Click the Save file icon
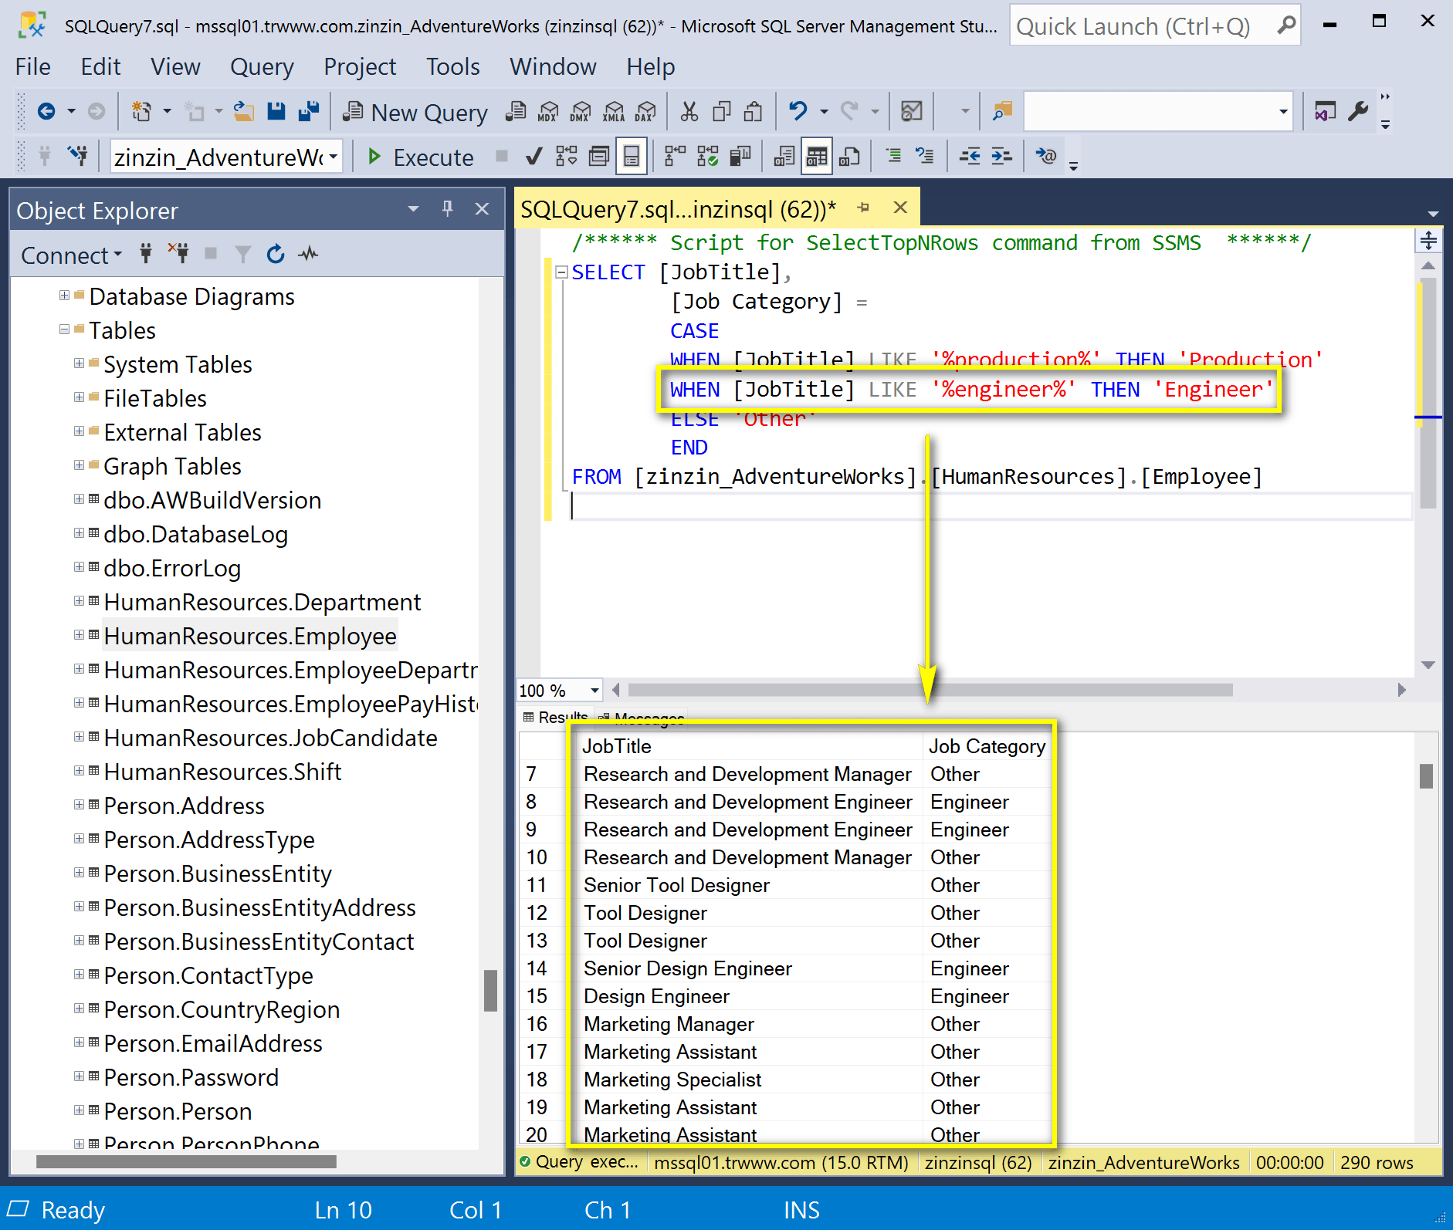The height and width of the screenshot is (1230, 1453). [x=276, y=112]
